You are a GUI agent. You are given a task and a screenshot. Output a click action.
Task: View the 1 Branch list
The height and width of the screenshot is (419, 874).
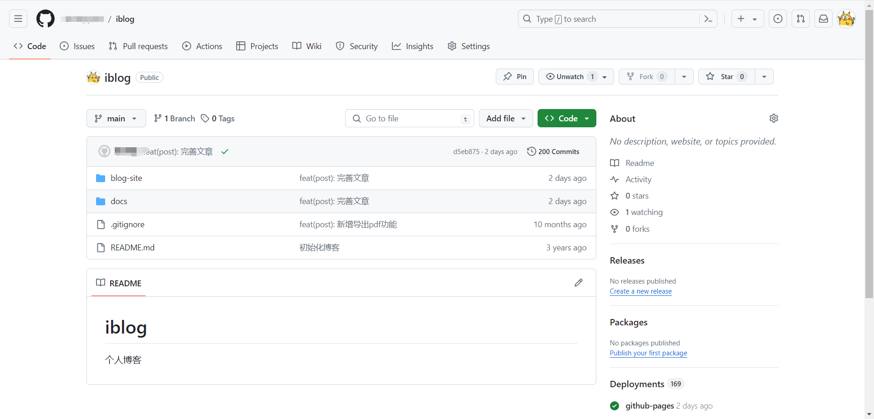174,118
